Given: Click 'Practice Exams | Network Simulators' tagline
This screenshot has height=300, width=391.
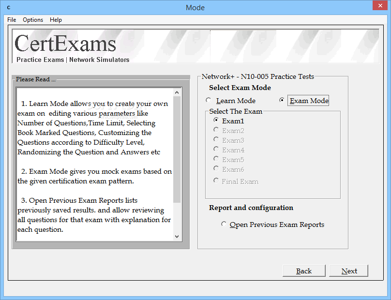Looking at the screenshot, I should point(73,60).
